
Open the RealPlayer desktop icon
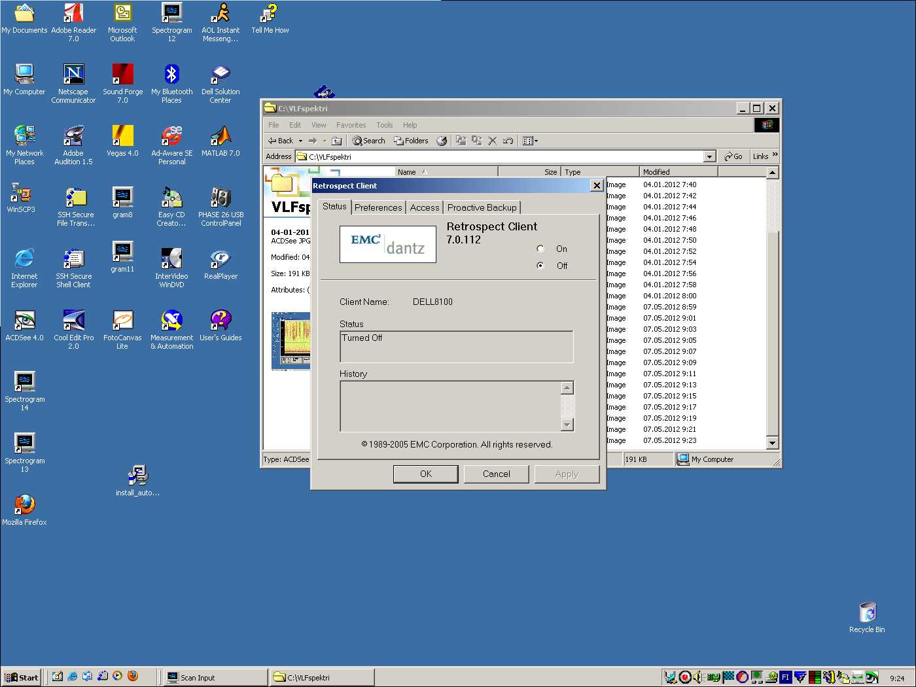(x=220, y=264)
